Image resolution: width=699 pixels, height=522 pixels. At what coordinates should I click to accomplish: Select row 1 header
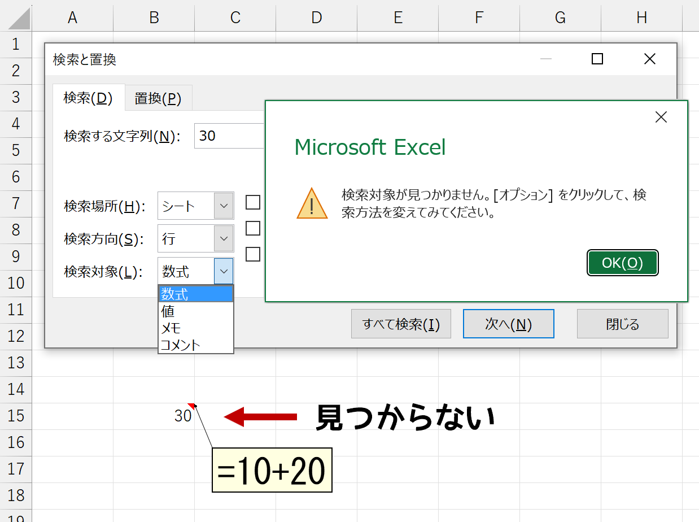[x=16, y=44]
